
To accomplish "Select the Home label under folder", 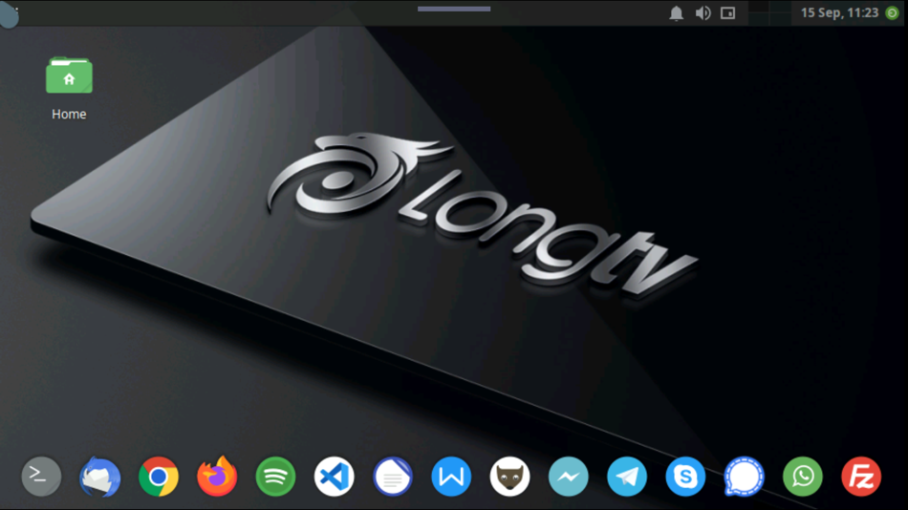I will coord(69,114).
